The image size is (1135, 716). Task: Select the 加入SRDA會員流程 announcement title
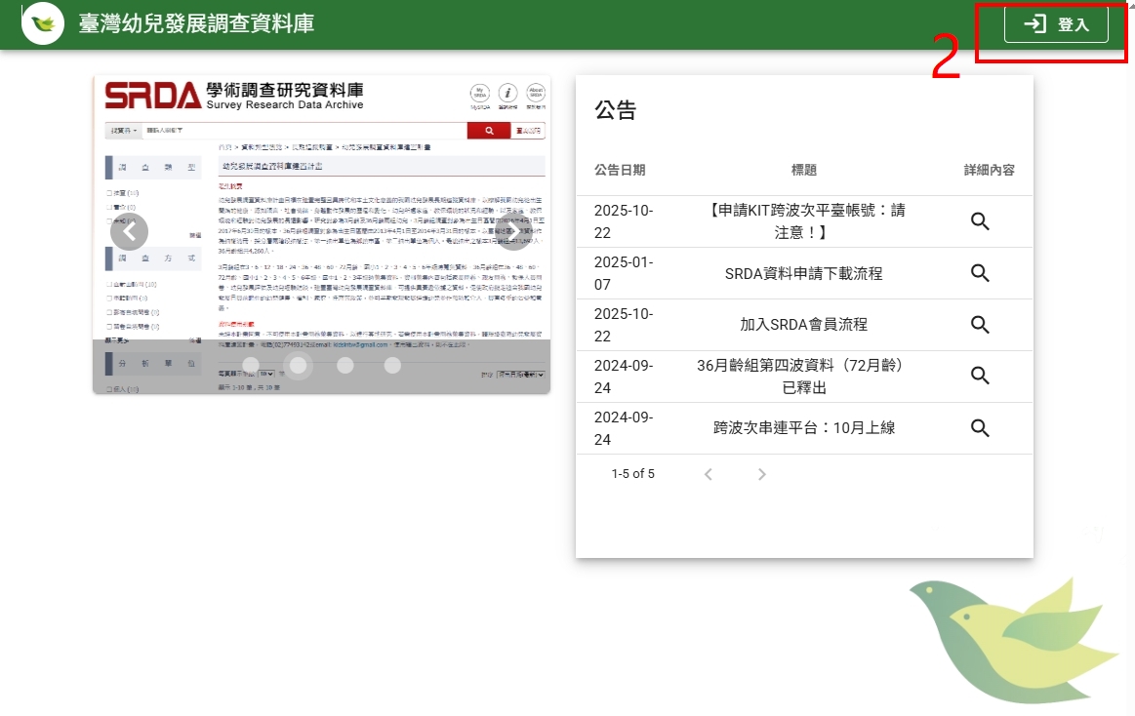click(803, 325)
